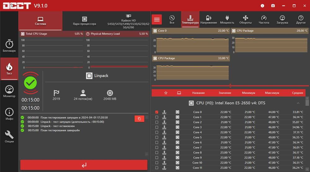Image resolution: width=310 pixels, height=172 pixels.
Task: Click the info icon in title bar
Action: tap(262, 6)
